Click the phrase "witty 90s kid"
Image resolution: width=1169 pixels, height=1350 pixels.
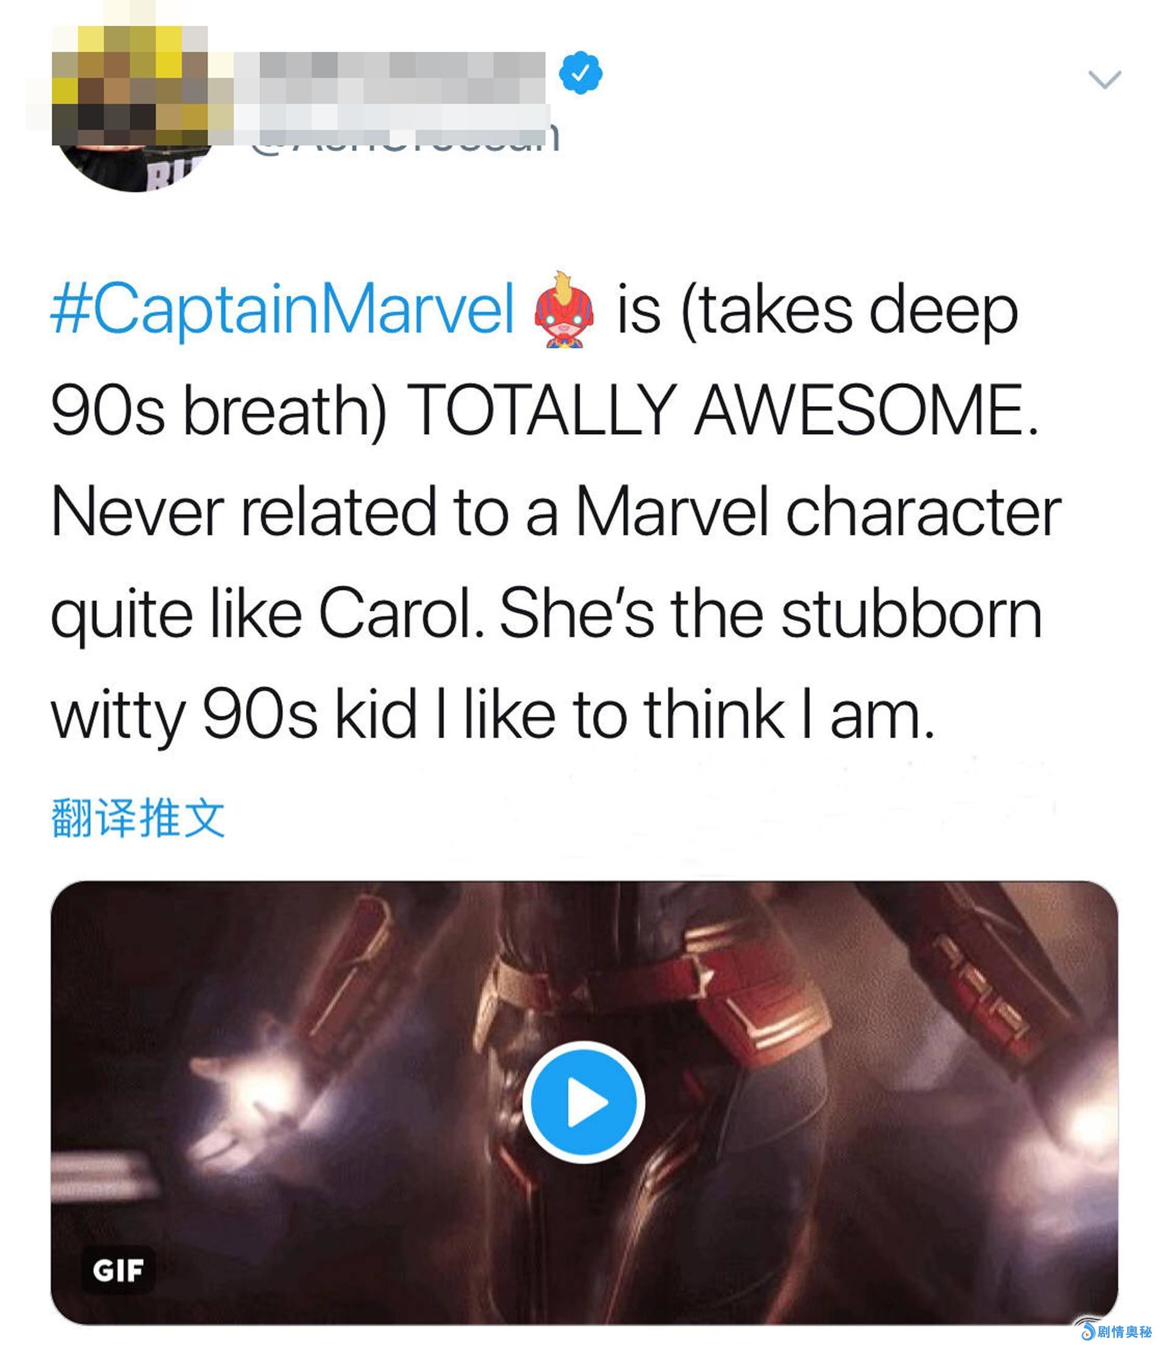(x=234, y=714)
